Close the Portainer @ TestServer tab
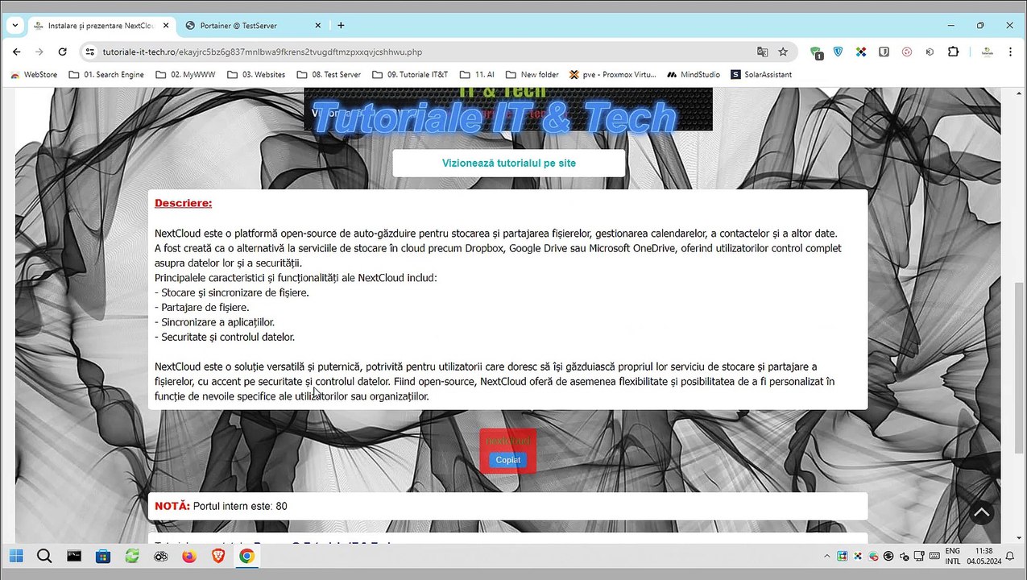 [316, 25]
